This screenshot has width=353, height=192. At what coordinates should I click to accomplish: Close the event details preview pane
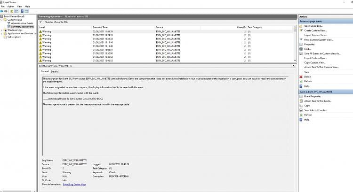pyautogui.click(x=294, y=66)
